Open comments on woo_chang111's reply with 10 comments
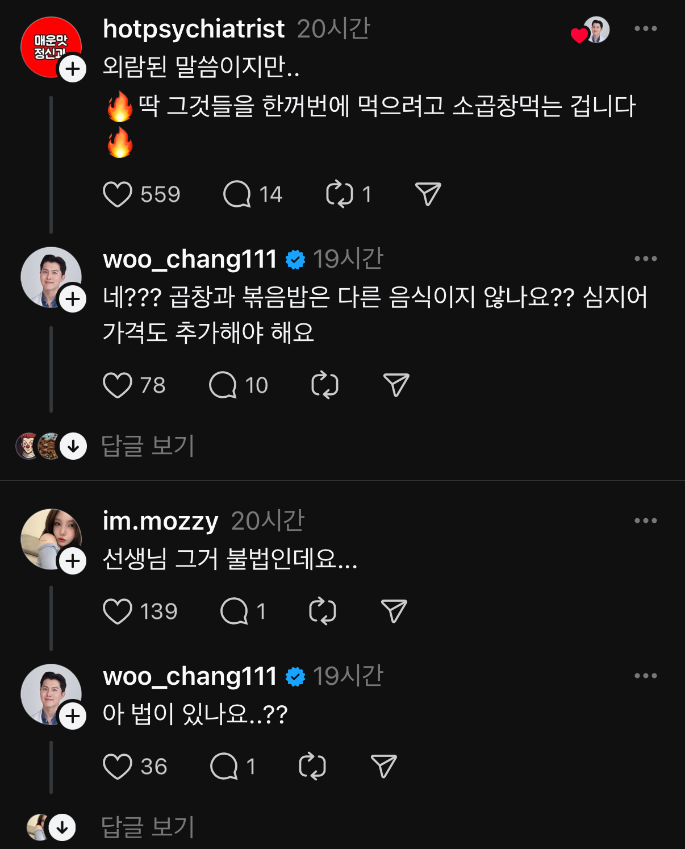Viewport: 685px width, 849px height. 223,385
